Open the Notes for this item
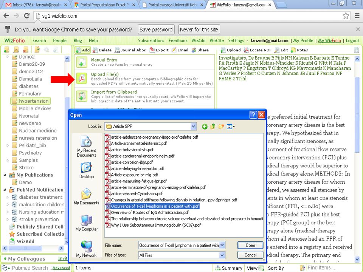Viewport: 363px width, 272px height. 299,50
